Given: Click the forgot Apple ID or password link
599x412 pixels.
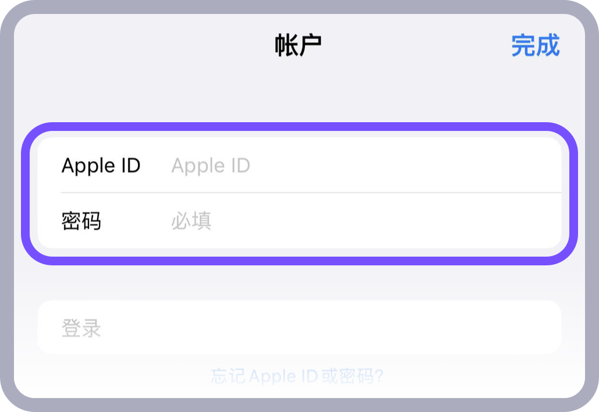Looking at the screenshot, I should pos(297,376).
